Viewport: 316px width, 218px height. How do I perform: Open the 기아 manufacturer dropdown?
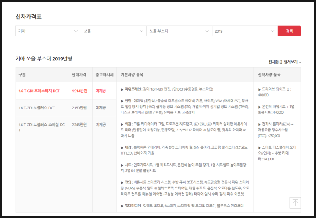point(48,31)
